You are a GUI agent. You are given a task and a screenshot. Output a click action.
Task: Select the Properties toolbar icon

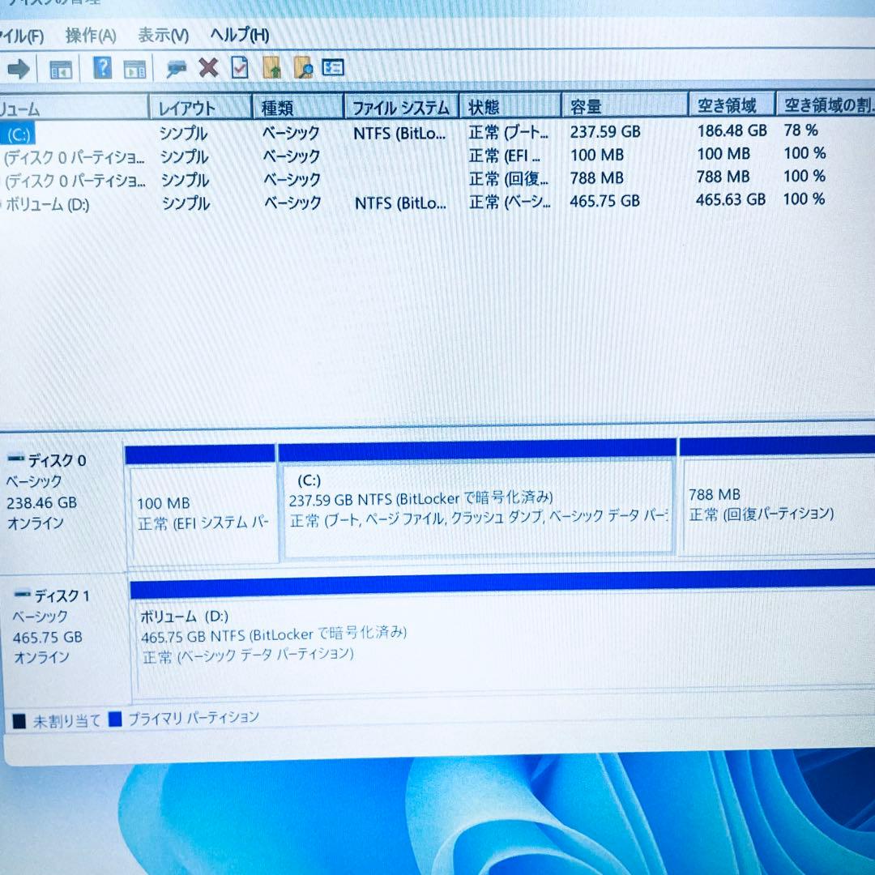(x=177, y=69)
